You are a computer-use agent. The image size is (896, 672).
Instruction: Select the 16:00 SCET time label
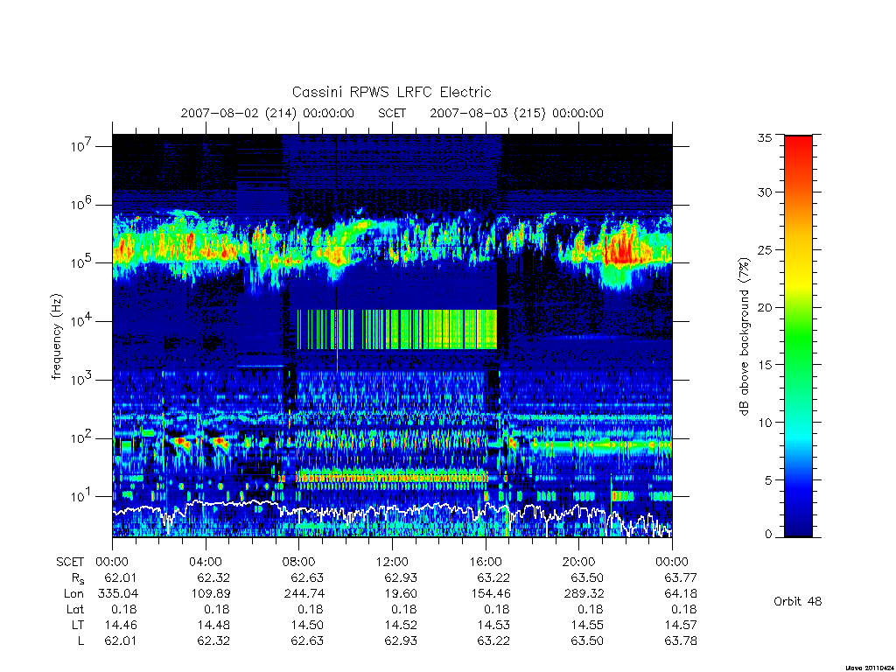coord(486,562)
